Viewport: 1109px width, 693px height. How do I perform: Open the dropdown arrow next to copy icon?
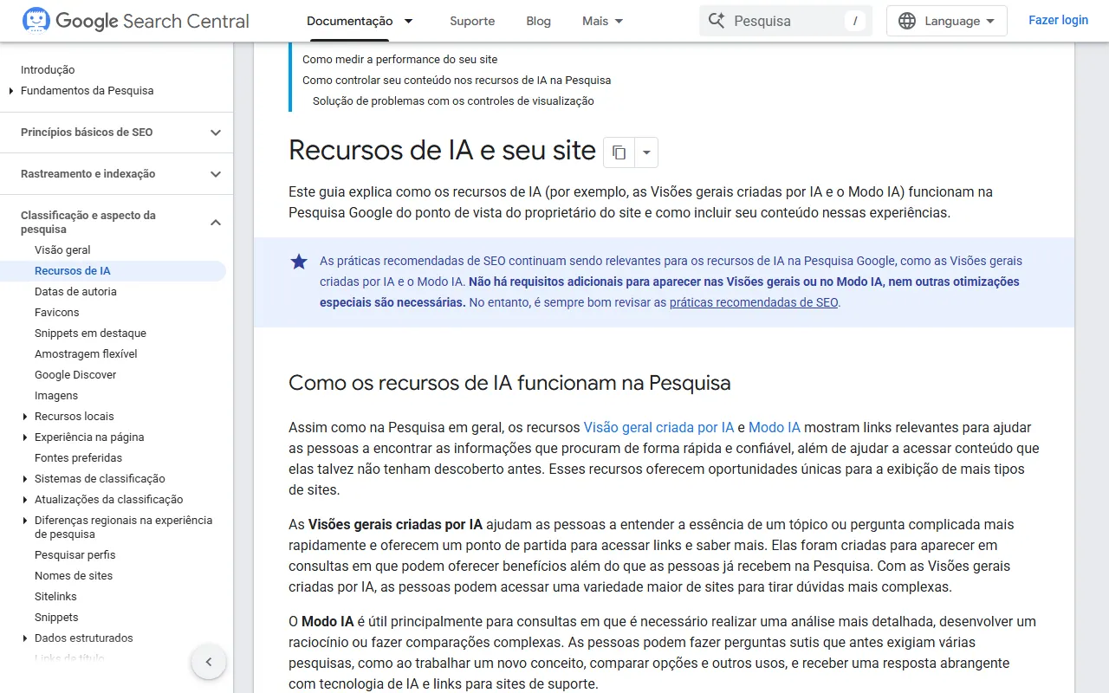(x=646, y=152)
